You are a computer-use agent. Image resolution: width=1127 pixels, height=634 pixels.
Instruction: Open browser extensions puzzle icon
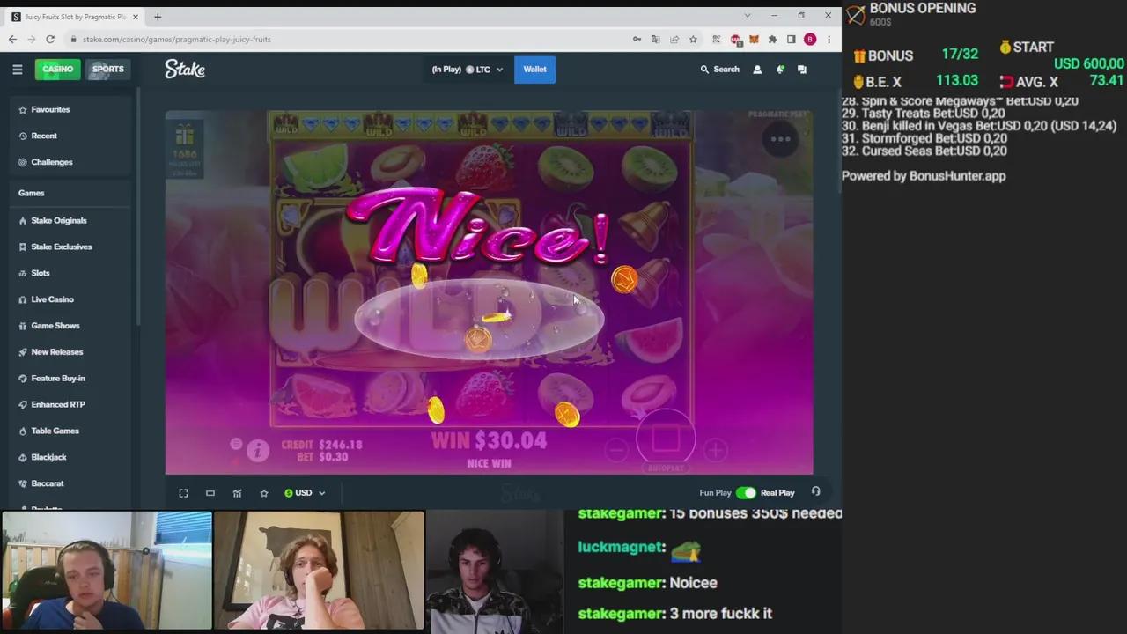tap(772, 39)
